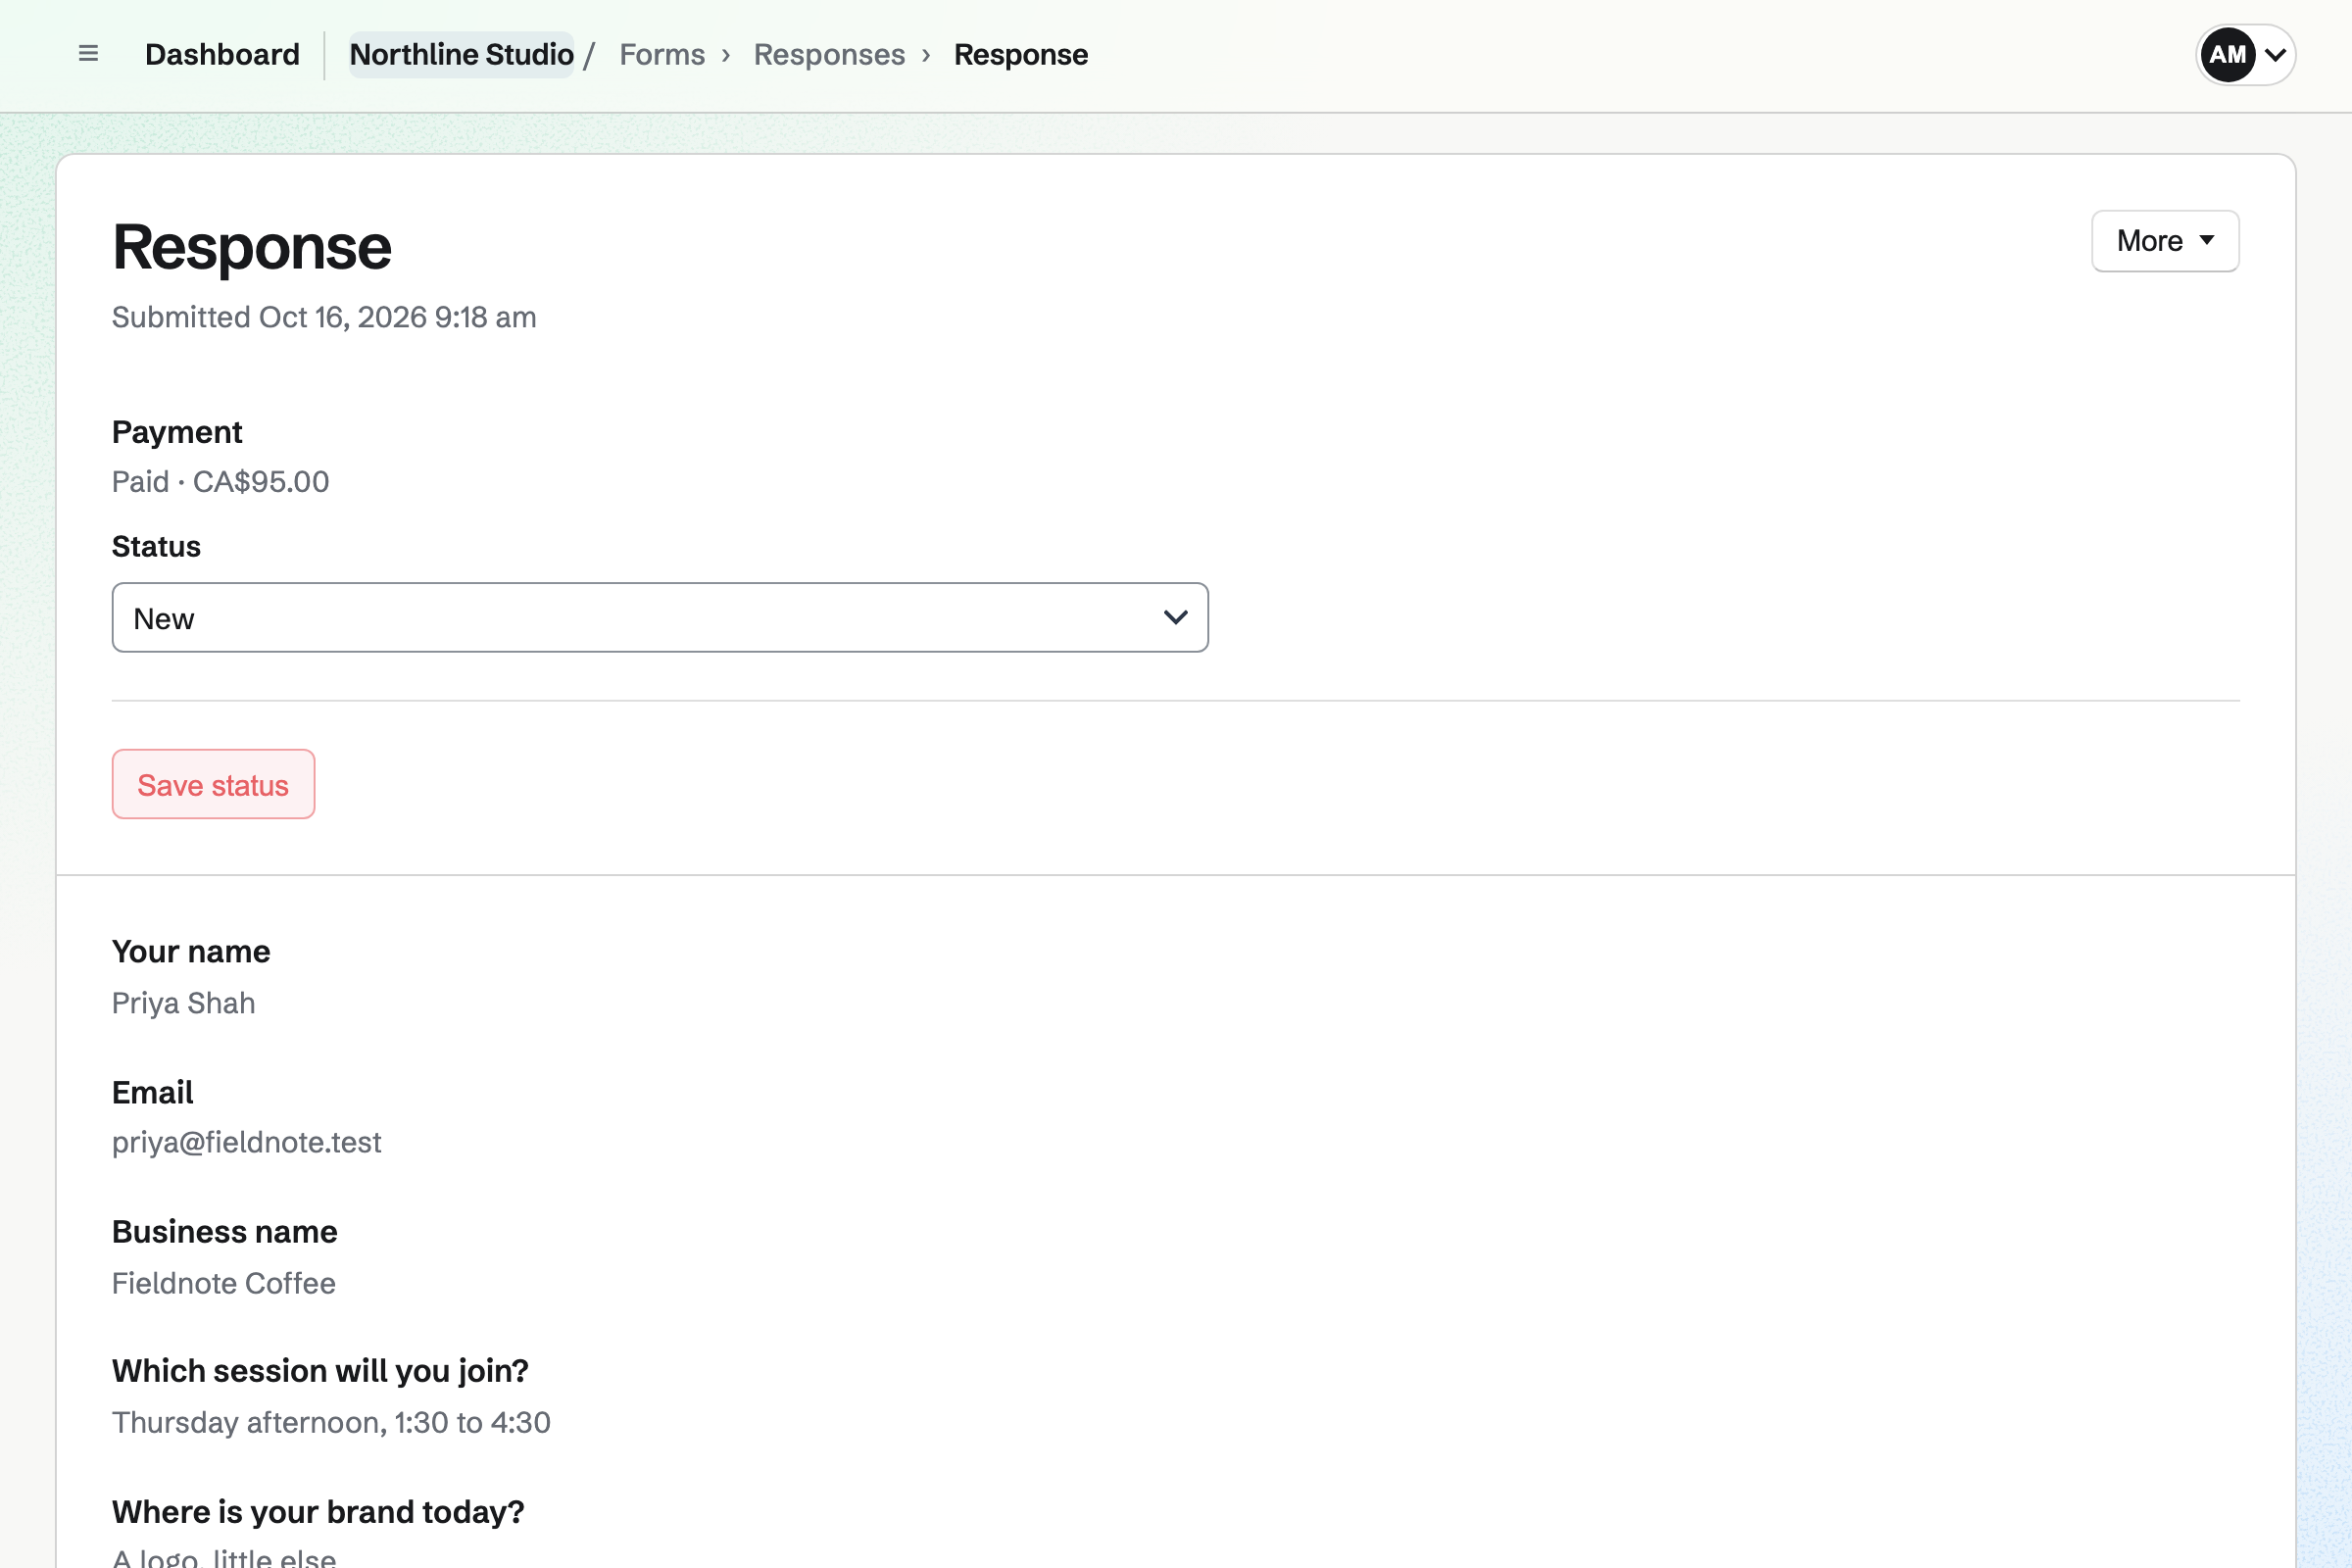Click the 'Where is your brand today?' question
The height and width of the screenshot is (1568, 2352).
[318, 1512]
